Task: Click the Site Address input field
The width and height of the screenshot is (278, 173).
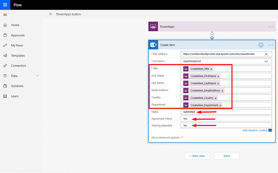Action: 226,54
